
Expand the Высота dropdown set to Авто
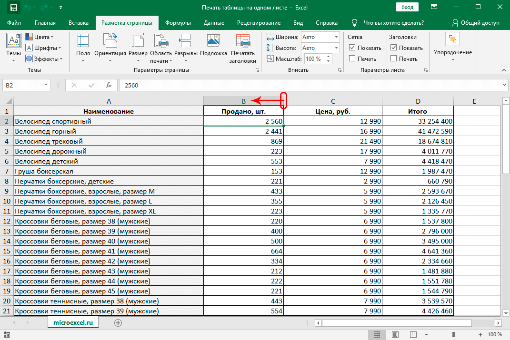336,48
